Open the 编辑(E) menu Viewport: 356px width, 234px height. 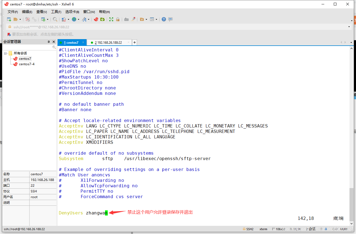pyautogui.click(x=27, y=12)
